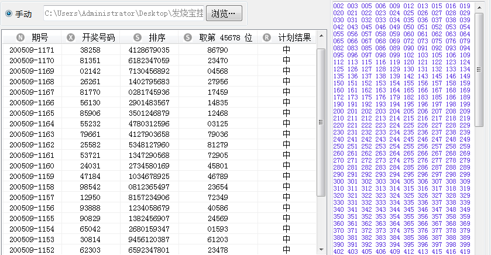491x255 pixels.
Task: Select row 200509-1161
Action: (159, 155)
